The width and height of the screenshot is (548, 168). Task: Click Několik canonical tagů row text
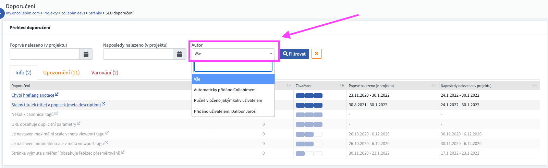coord(33,115)
